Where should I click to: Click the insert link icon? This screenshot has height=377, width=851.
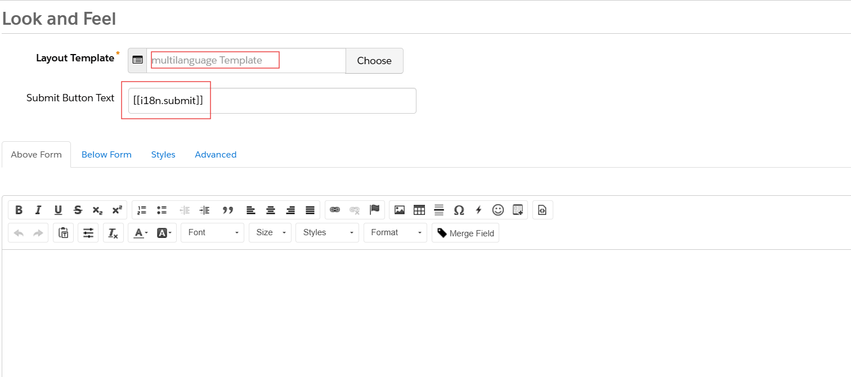pyautogui.click(x=335, y=210)
